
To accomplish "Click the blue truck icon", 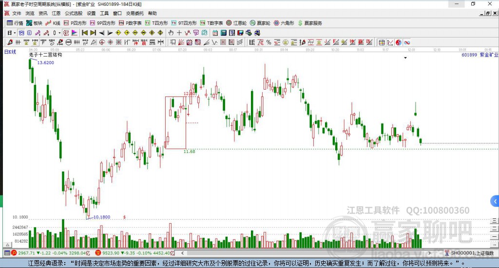I will tap(257, 33).
